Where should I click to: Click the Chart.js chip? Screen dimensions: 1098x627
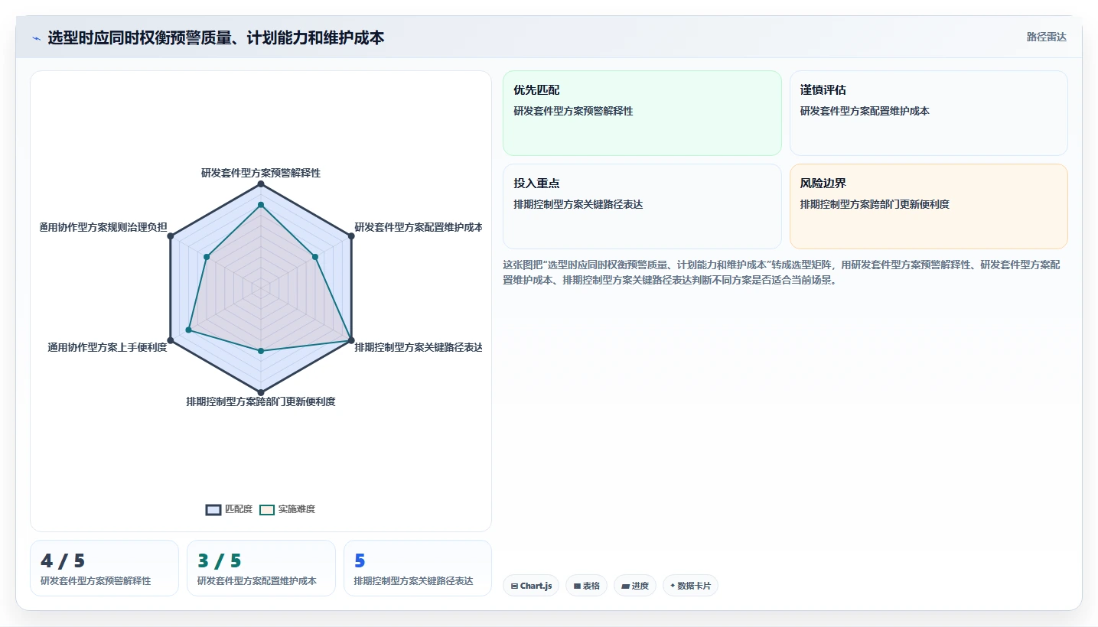[x=531, y=586]
